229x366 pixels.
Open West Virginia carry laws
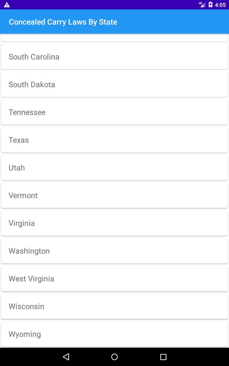114,279
